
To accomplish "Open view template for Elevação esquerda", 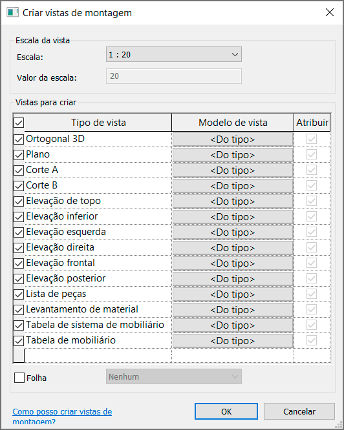I will tap(233, 232).
